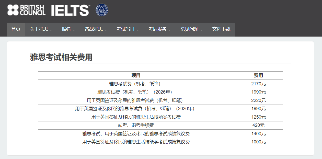This screenshot has width=322, height=159.
Task: Select the 2170元 fee cell
Action: click(258, 84)
